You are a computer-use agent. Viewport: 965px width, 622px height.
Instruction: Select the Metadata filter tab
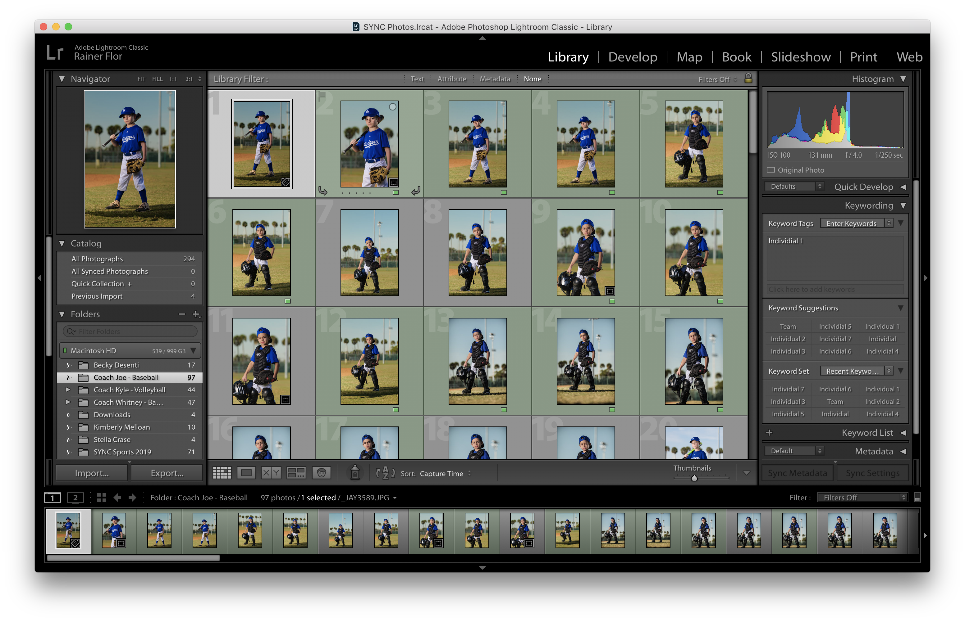coord(494,79)
